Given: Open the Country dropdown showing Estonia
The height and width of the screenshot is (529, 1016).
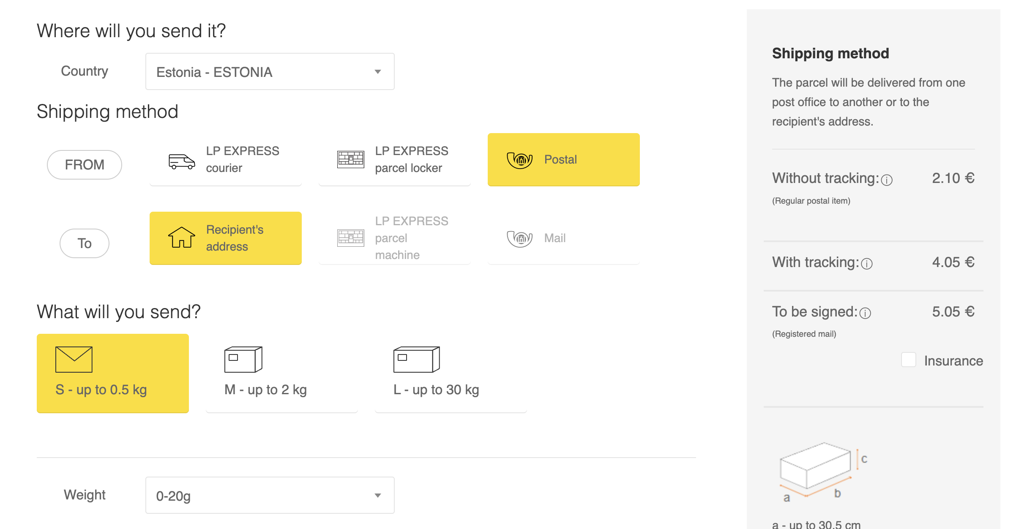Looking at the screenshot, I should 270,71.
